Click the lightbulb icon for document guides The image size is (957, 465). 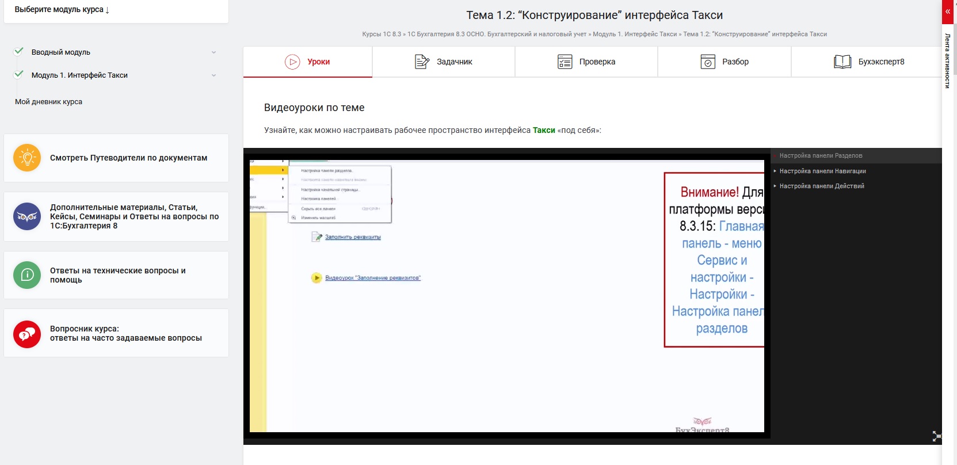[x=27, y=158]
